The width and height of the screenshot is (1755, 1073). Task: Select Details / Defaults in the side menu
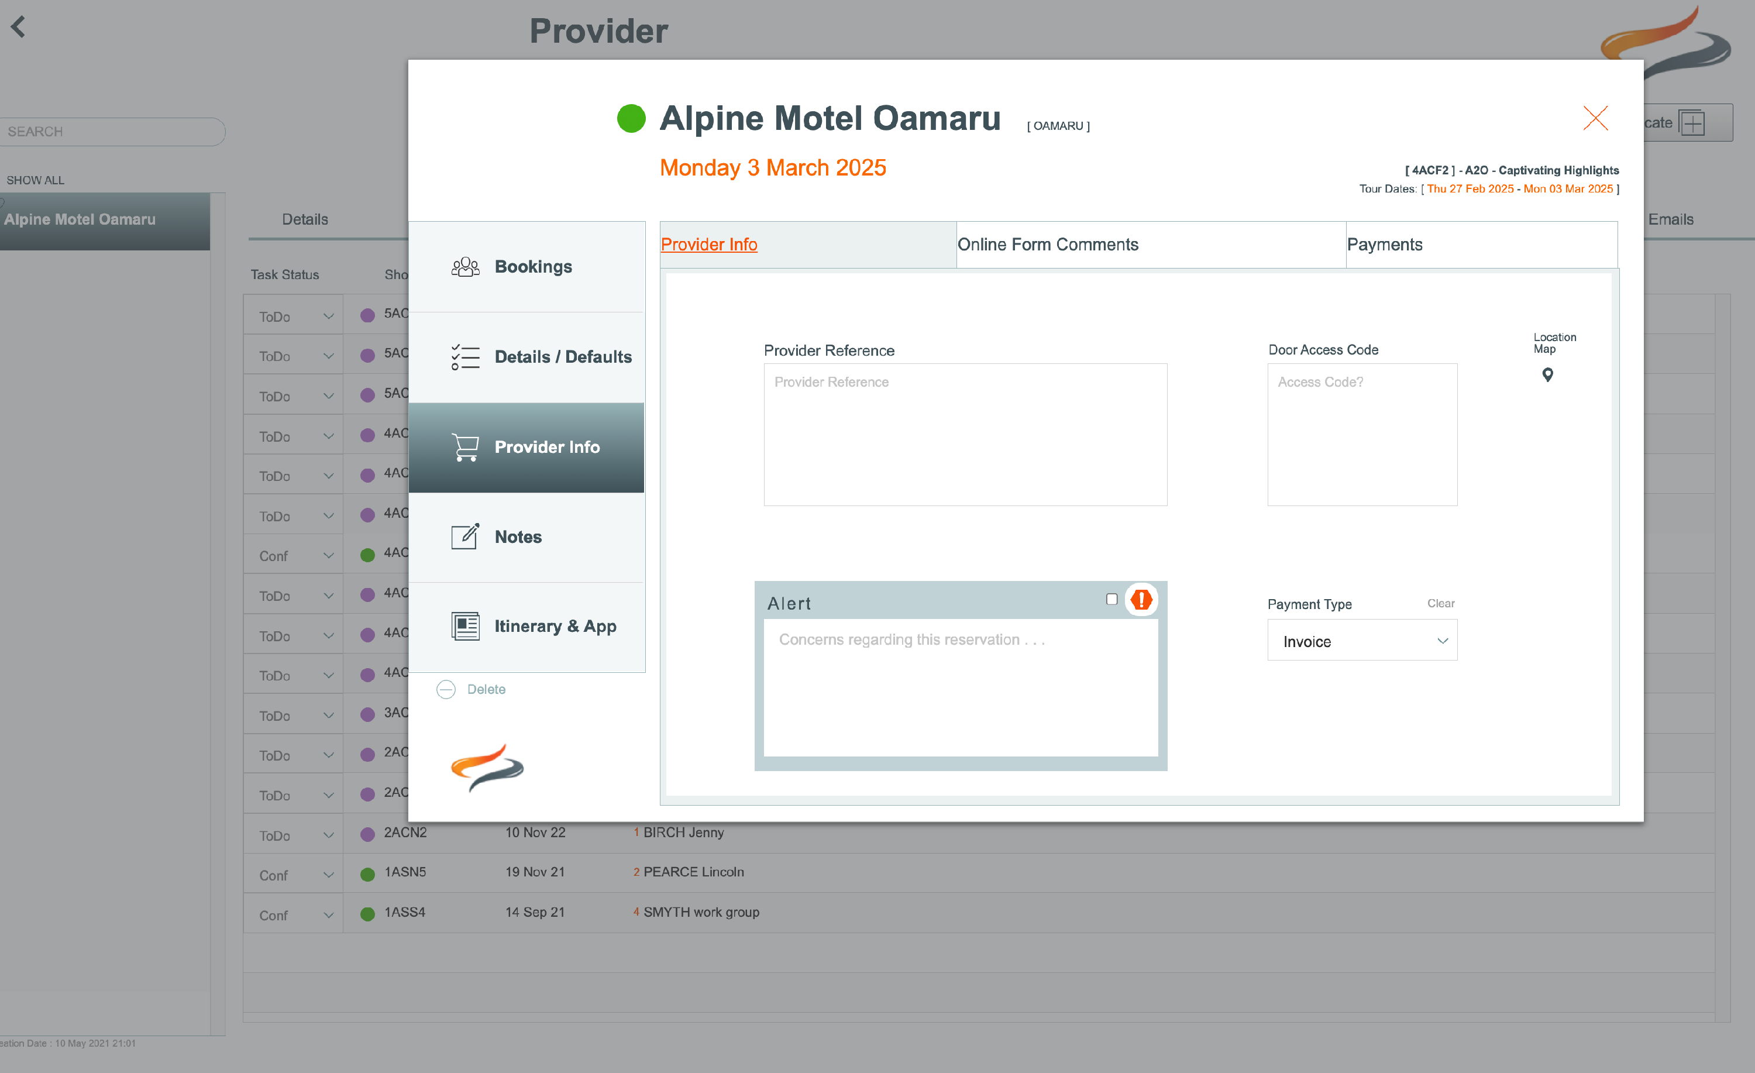(526, 357)
